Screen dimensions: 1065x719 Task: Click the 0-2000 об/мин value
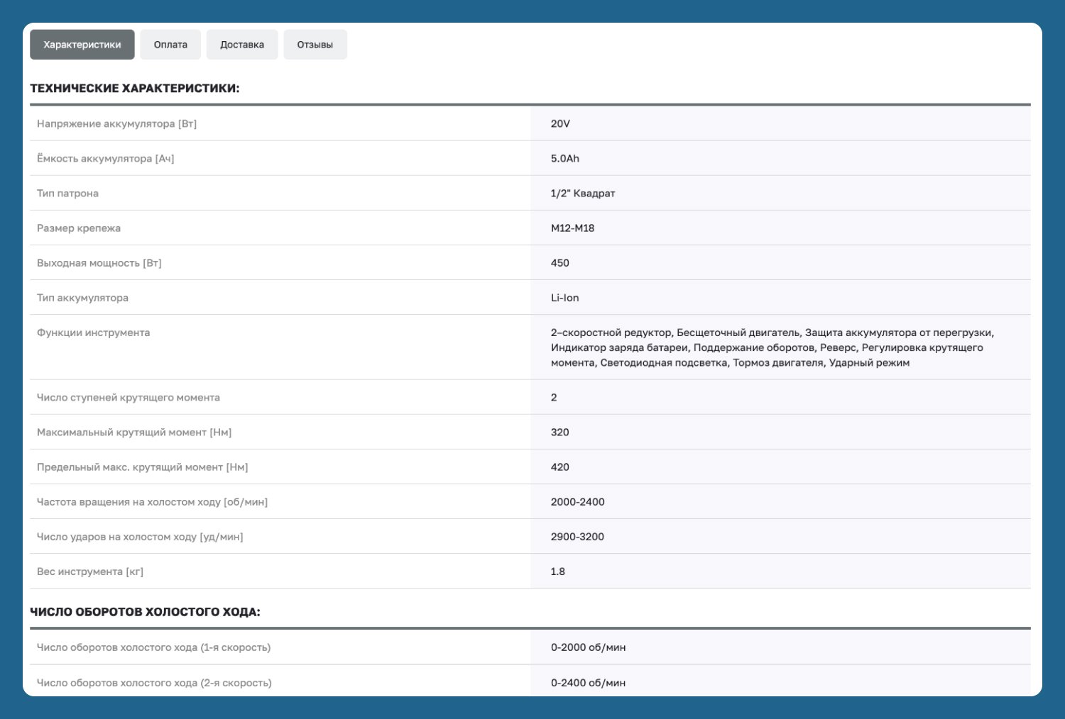click(x=589, y=647)
